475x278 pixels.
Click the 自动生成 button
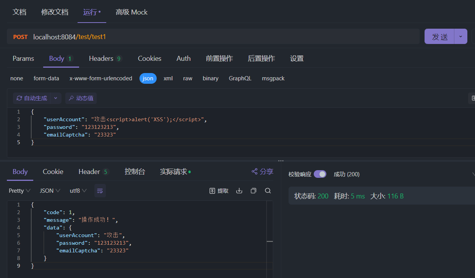click(32, 98)
